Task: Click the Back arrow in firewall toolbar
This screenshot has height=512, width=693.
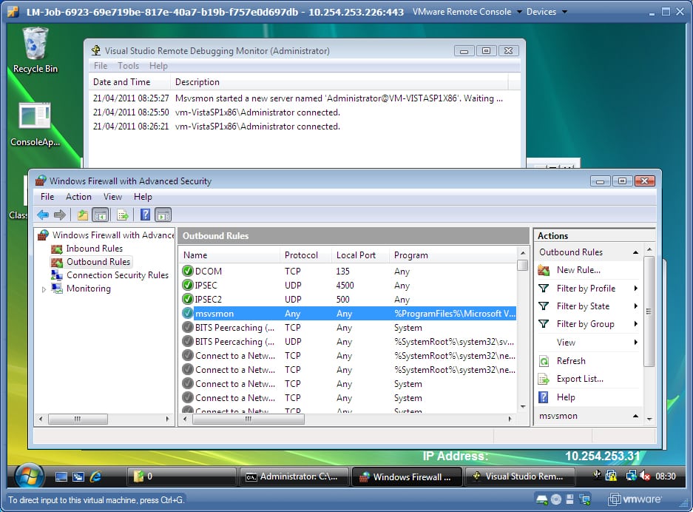Action: click(43, 215)
